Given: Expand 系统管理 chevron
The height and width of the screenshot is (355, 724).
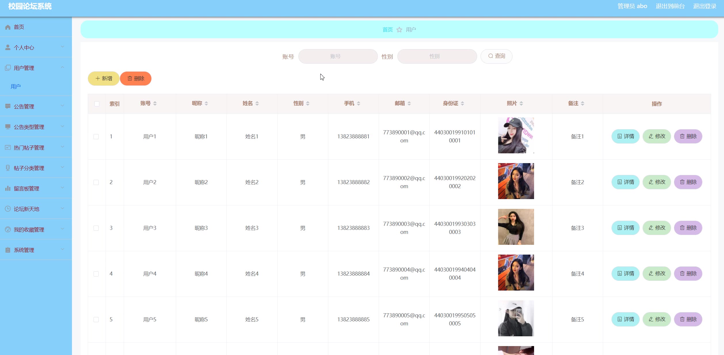Looking at the screenshot, I should 62,249.
